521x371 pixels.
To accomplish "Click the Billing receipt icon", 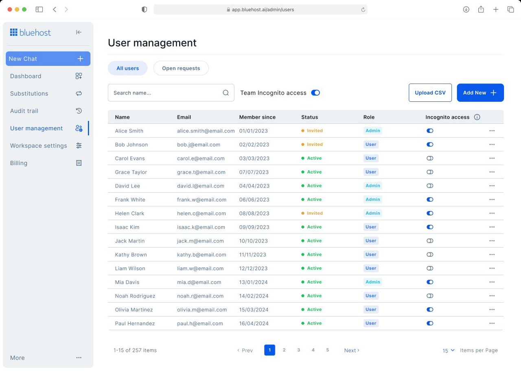I will (79, 163).
